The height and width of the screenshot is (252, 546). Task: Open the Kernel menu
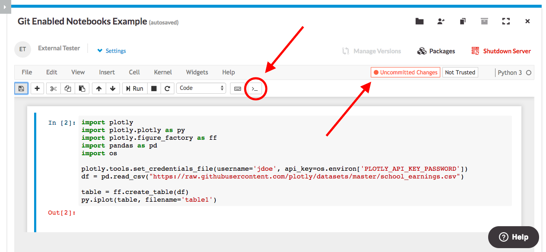[x=163, y=72]
